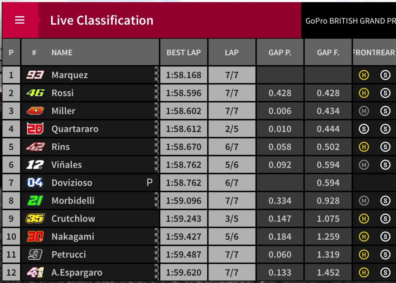The image size is (396, 283).
Task: Select rider name A.Espargaro
Action: tap(77, 273)
